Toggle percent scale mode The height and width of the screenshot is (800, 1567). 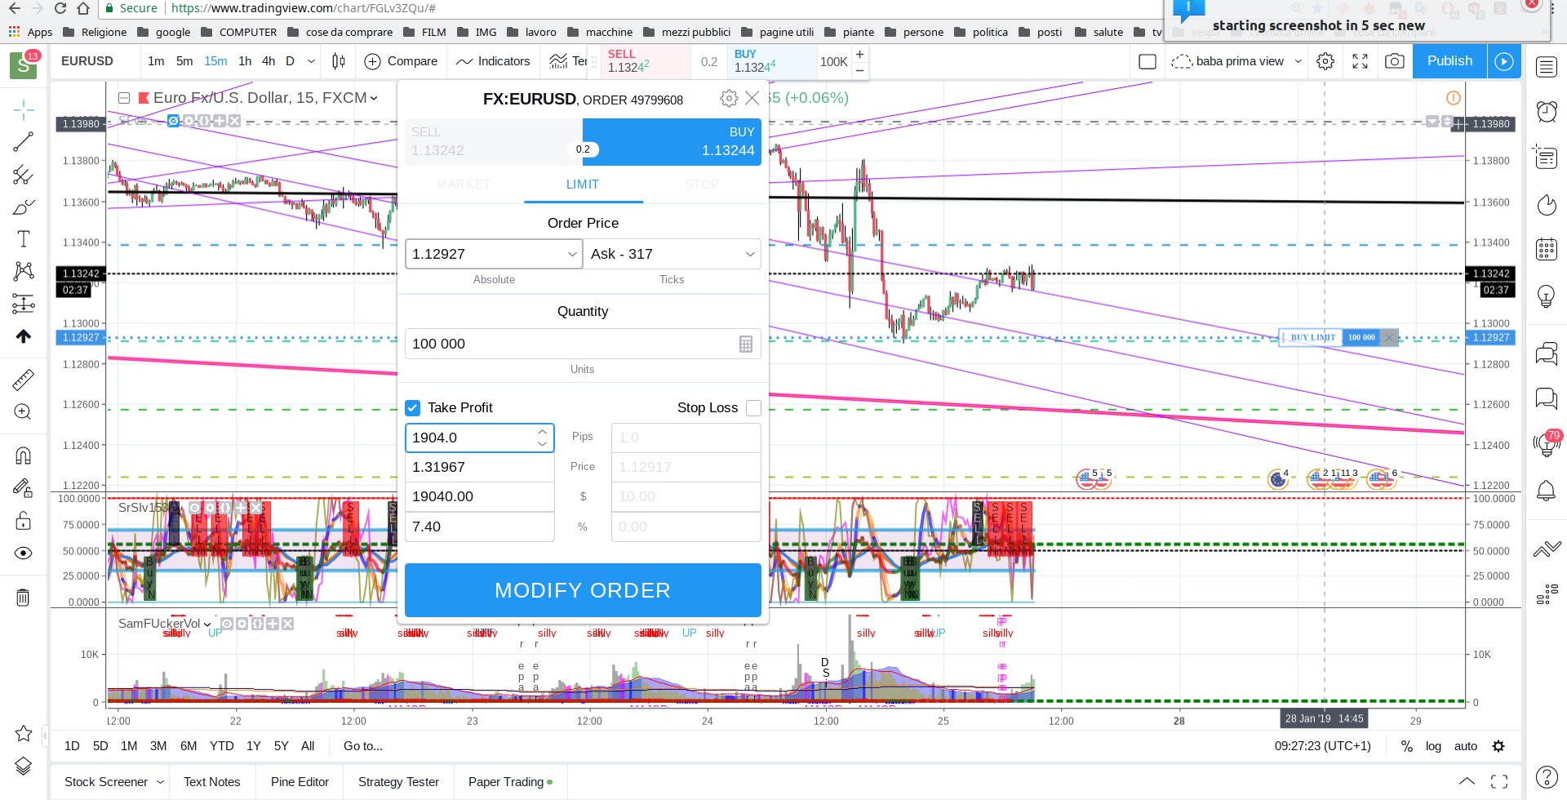point(1406,746)
